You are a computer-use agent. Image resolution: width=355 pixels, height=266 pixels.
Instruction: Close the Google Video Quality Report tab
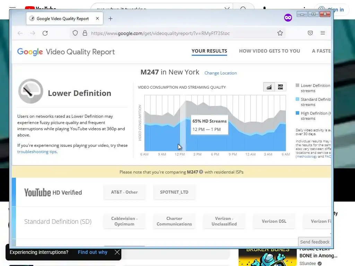tap(97, 19)
